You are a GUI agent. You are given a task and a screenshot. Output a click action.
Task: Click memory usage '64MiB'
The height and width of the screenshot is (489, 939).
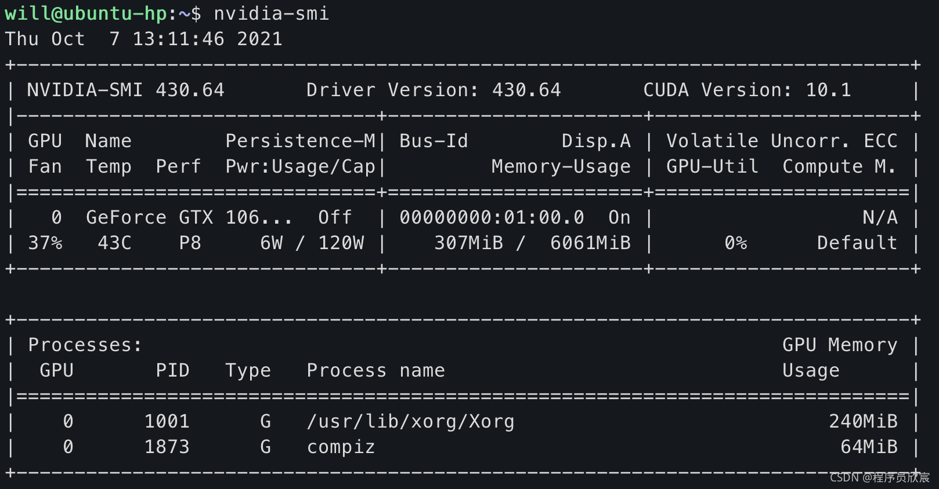(869, 447)
